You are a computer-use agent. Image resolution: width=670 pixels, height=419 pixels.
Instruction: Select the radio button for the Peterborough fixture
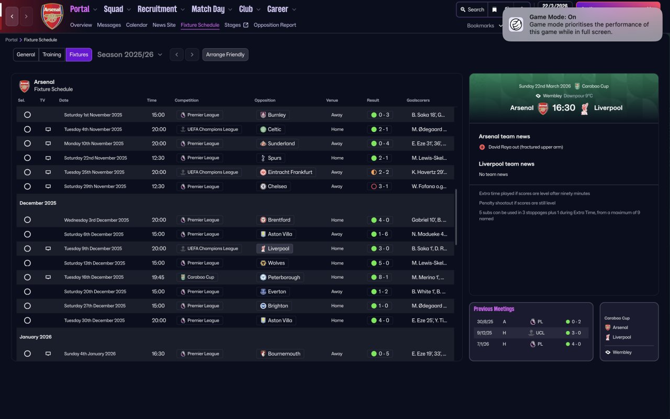(27, 277)
